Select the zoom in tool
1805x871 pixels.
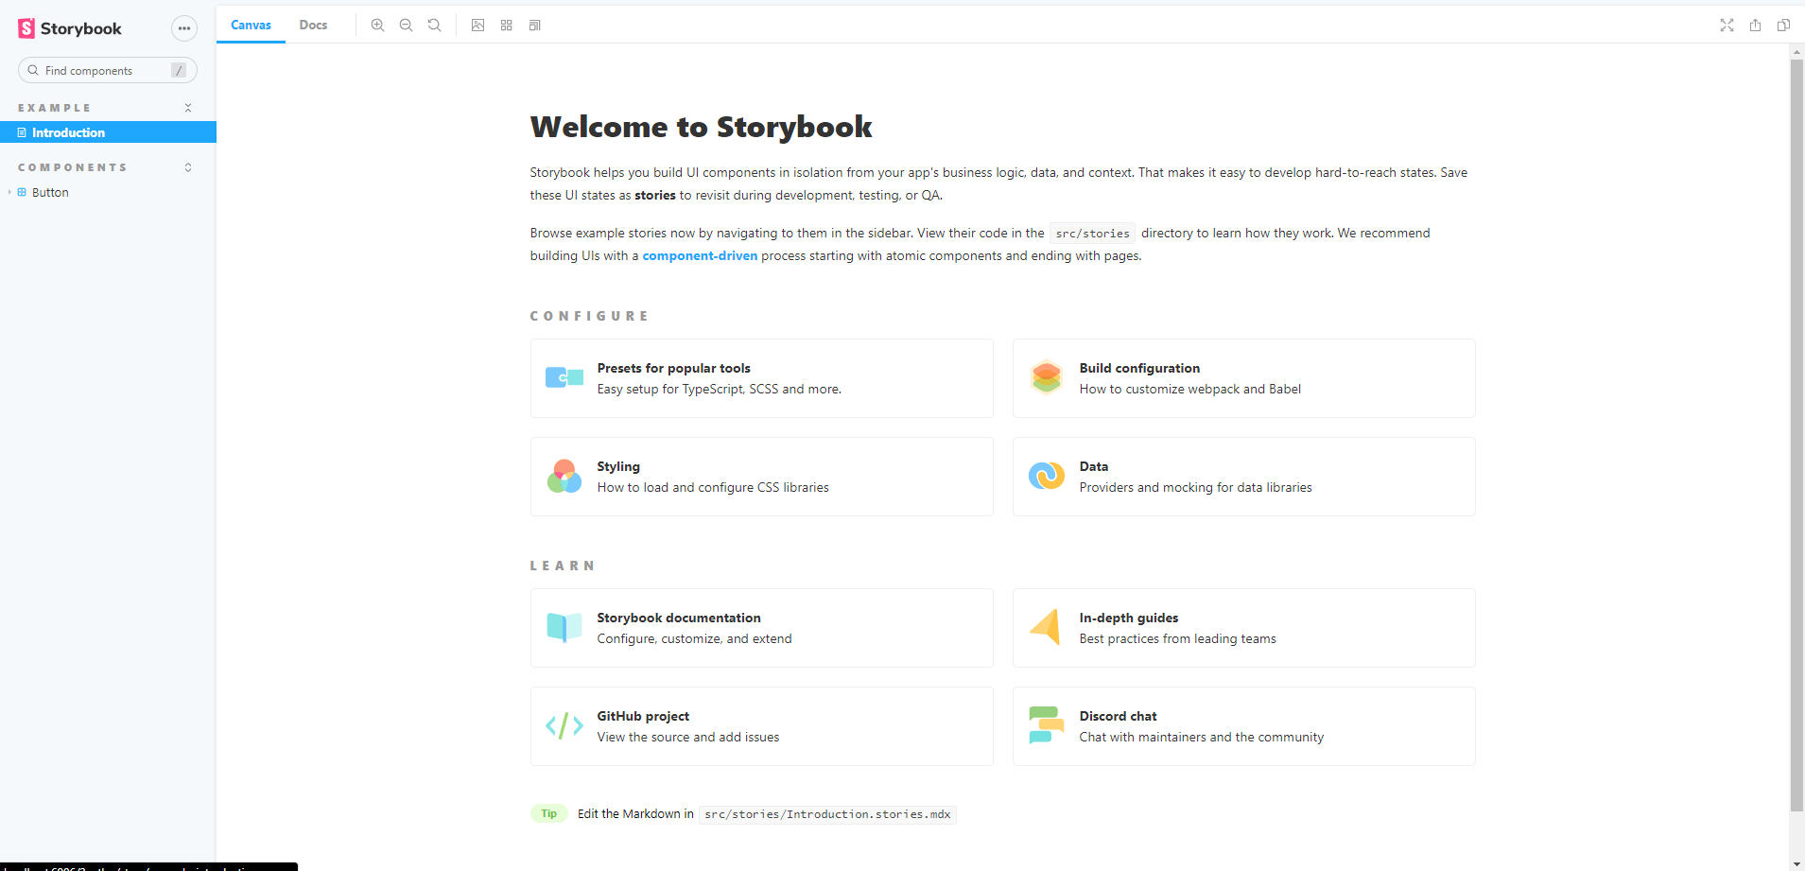click(x=377, y=26)
